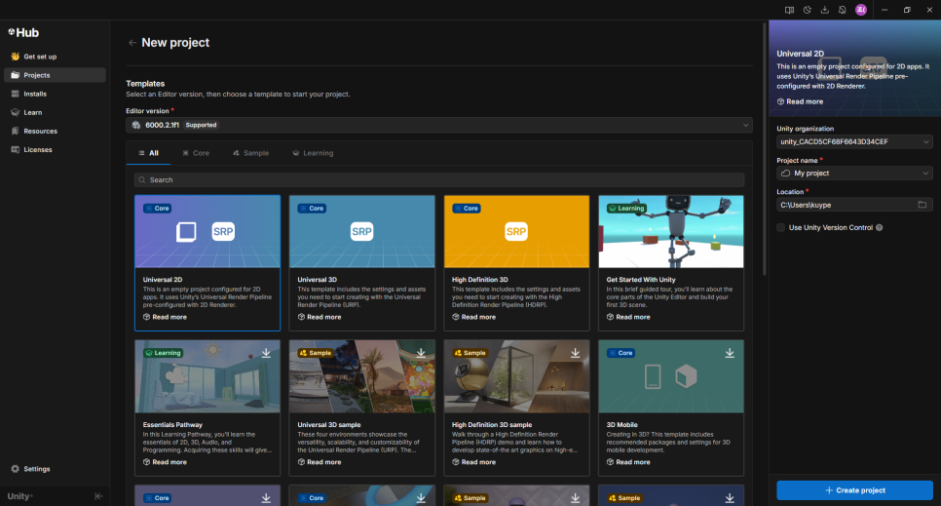Open Read more under High Definition 3D card
941x506 pixels.
[473, 317]
